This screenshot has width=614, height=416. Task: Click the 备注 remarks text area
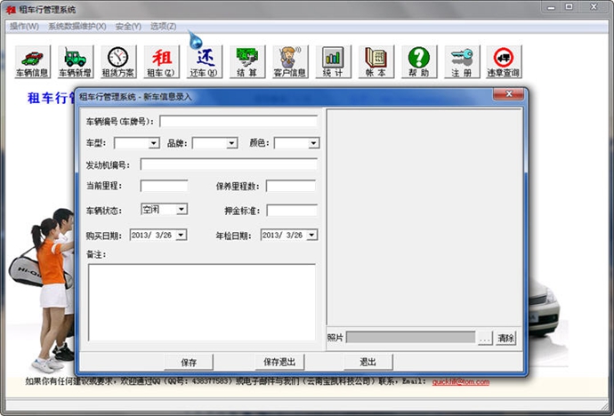coord(202,302)
